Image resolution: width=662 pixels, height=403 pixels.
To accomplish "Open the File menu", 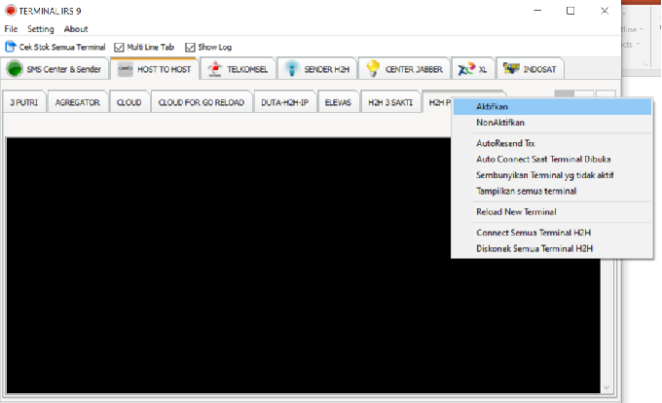I will [x=11, y=29].
